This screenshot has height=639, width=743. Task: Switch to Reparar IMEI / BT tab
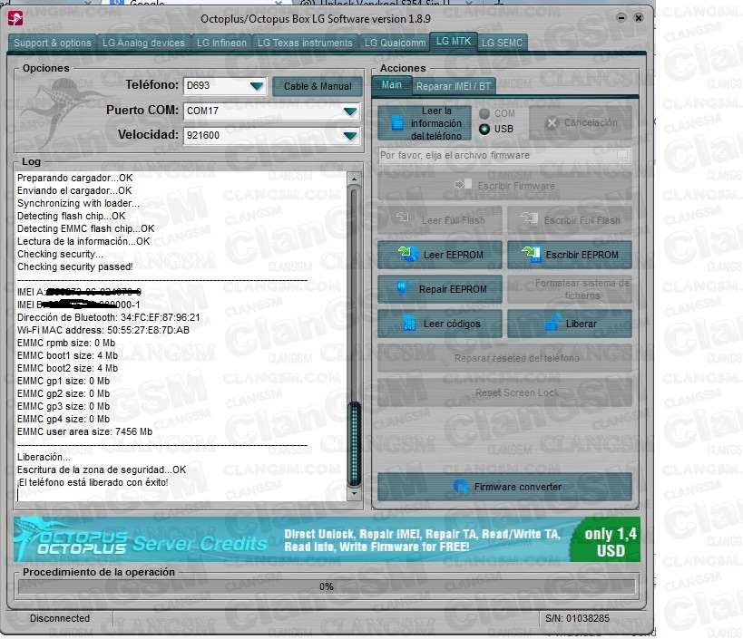(454, 86)
